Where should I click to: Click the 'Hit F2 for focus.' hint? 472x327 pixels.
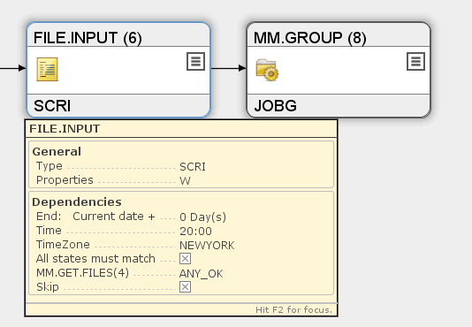point(293,310)
